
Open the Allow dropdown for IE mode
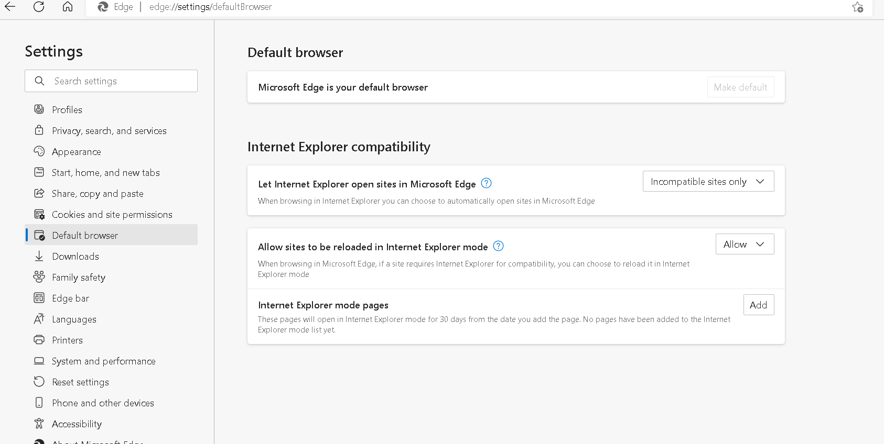745,244
